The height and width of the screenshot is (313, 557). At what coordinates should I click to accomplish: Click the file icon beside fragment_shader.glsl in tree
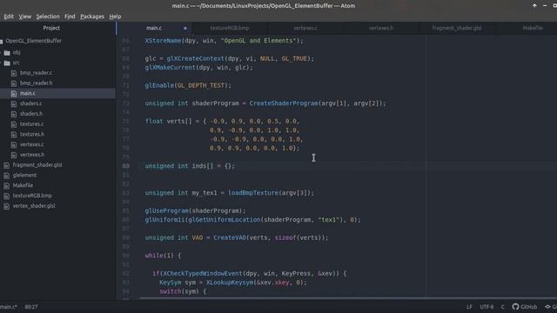tap(6, 165)
